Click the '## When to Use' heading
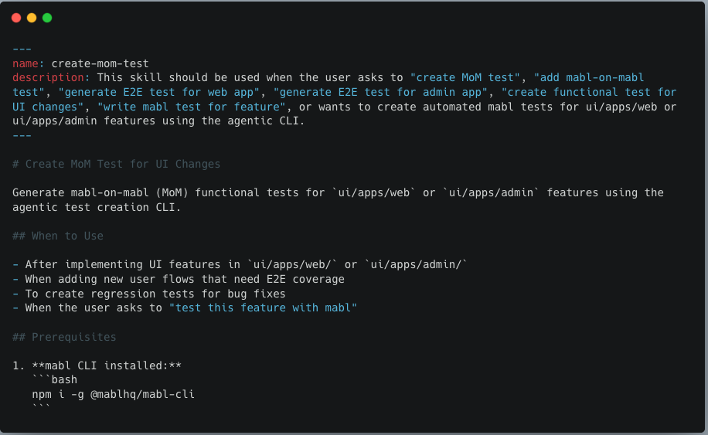 pyautogui.click(x=58, y=236)
